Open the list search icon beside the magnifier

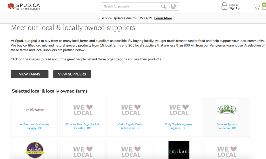click(x=174, y=7)
